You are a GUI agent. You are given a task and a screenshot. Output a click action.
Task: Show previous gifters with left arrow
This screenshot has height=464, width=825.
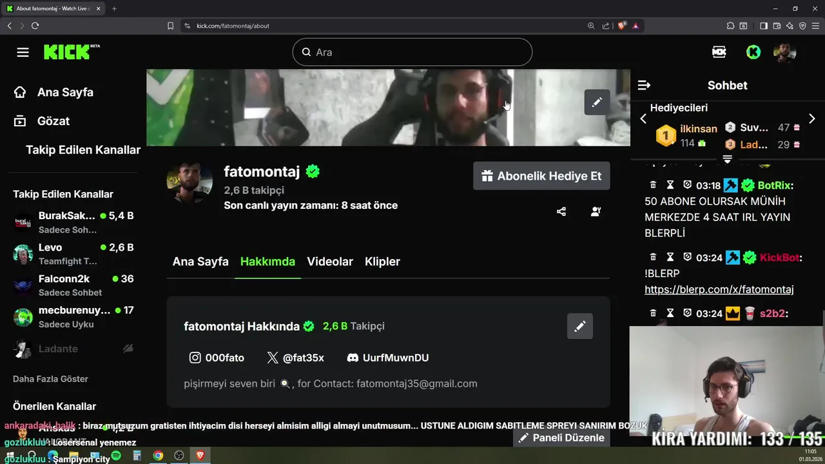[643, 119]
